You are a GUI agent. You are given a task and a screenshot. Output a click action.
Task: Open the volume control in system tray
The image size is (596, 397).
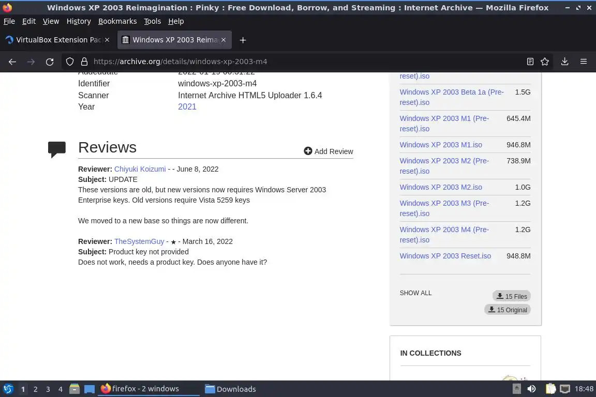(531, 389)
